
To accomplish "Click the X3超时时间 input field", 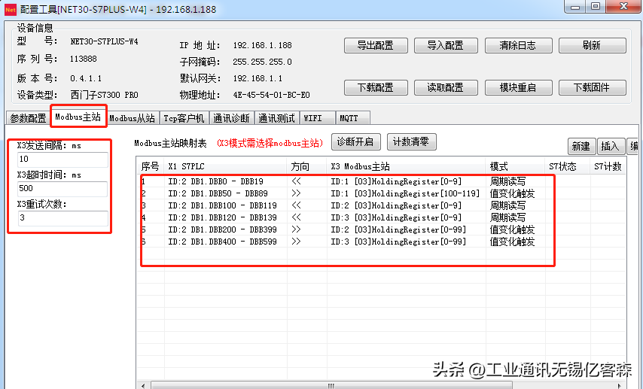I will (x=62, y=189).
